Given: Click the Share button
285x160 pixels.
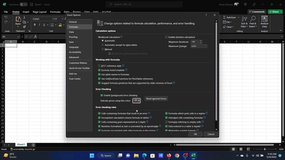Looking at the screenshot, I should click(x=274, y=12).
